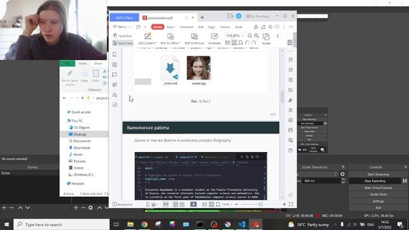Open OBS Studio from taskbar

(214, 224)
